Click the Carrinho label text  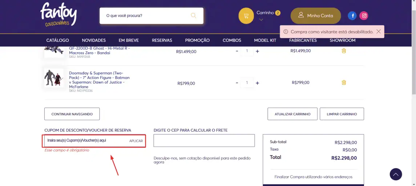265,13
